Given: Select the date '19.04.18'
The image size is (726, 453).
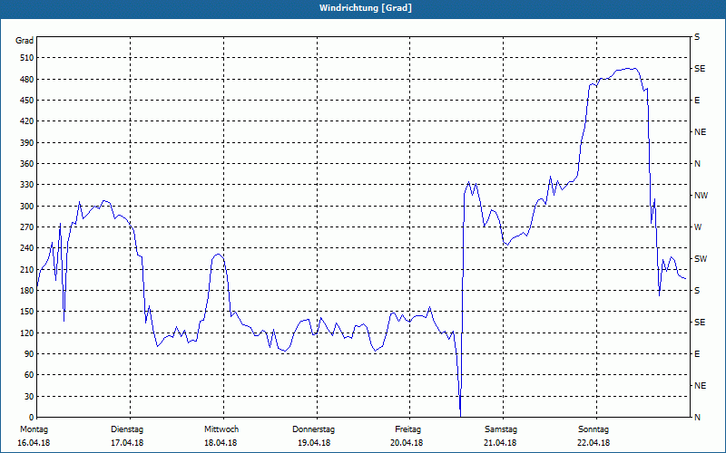Looking at the screenshot, I should tap(314, 443).
